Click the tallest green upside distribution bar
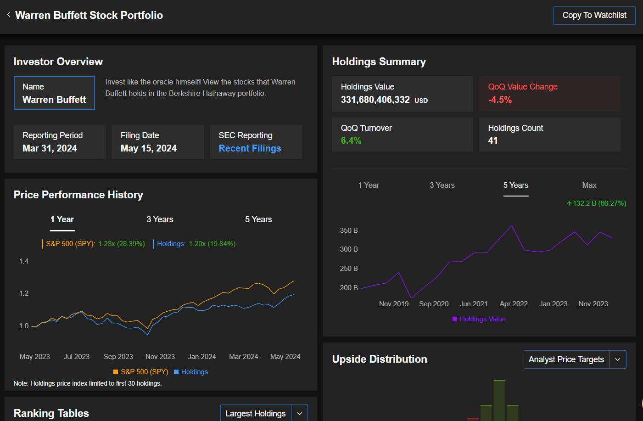The height and width of the screenshot is (421, 643). [x=499, y=400]
